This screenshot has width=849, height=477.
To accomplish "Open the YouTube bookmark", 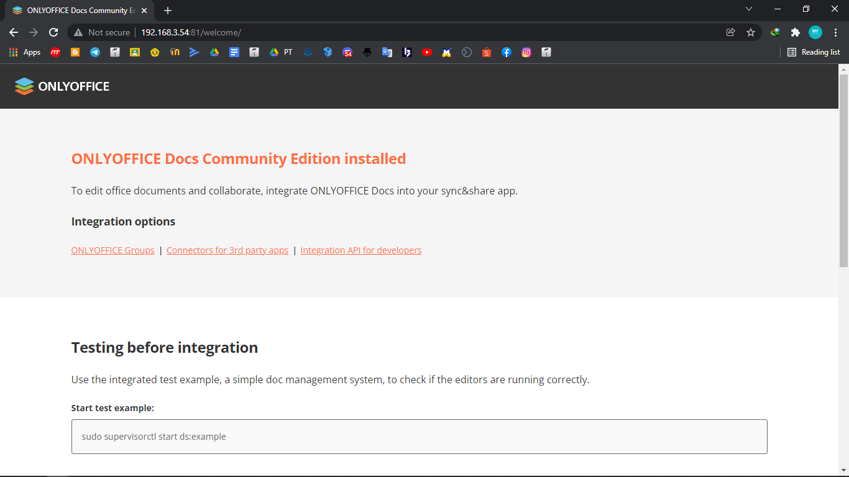I will point(427,52).
